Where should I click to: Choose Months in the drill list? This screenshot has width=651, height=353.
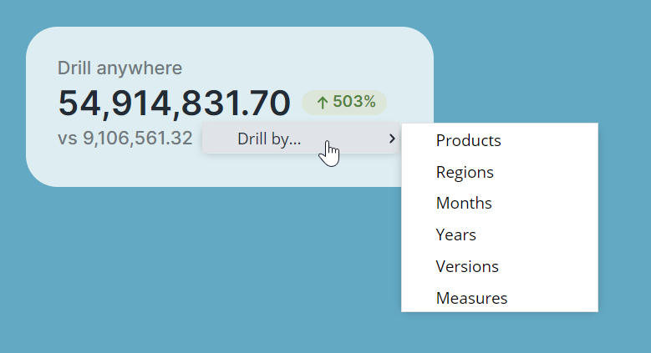(x=464, y=204)
